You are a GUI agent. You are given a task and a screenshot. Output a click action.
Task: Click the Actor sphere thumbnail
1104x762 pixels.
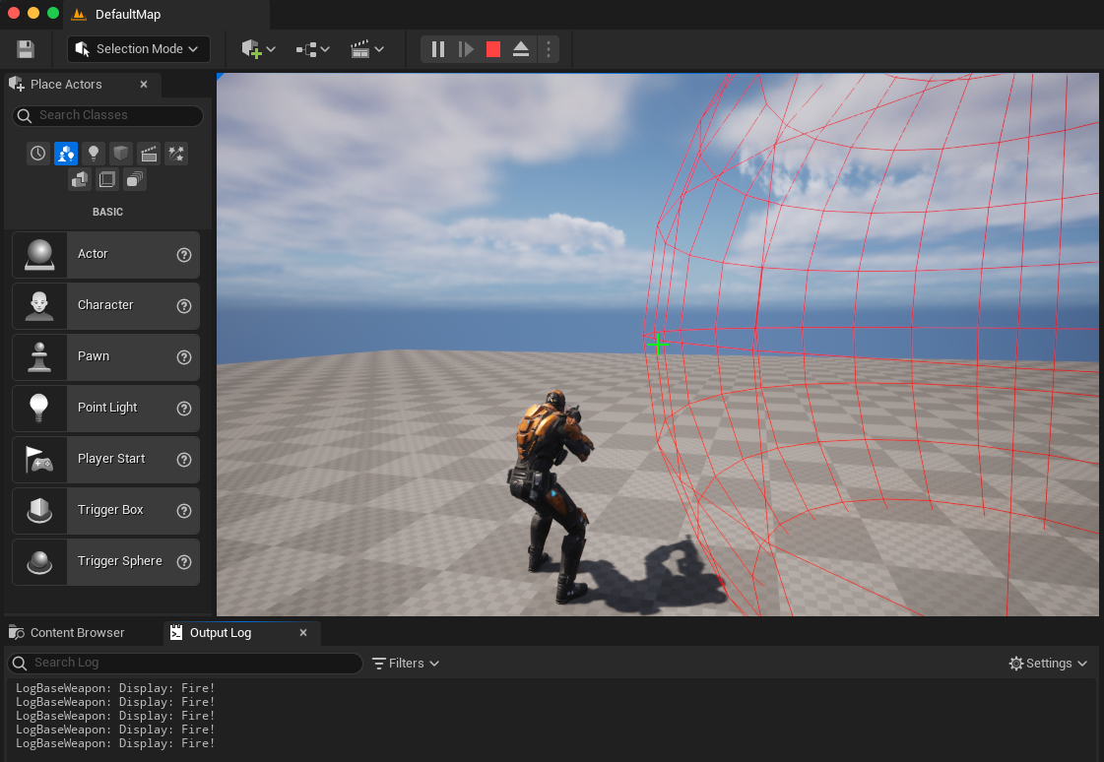tap(39, 255)
